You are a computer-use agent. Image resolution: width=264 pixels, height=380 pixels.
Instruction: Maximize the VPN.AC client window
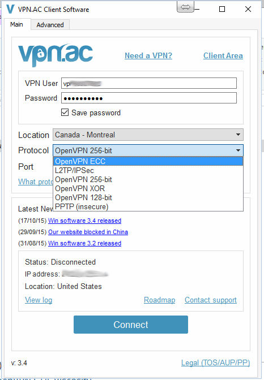coord(222,9)
